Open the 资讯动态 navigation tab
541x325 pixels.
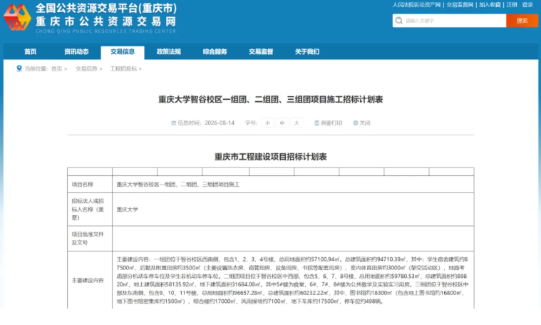[x=76, y=52]
